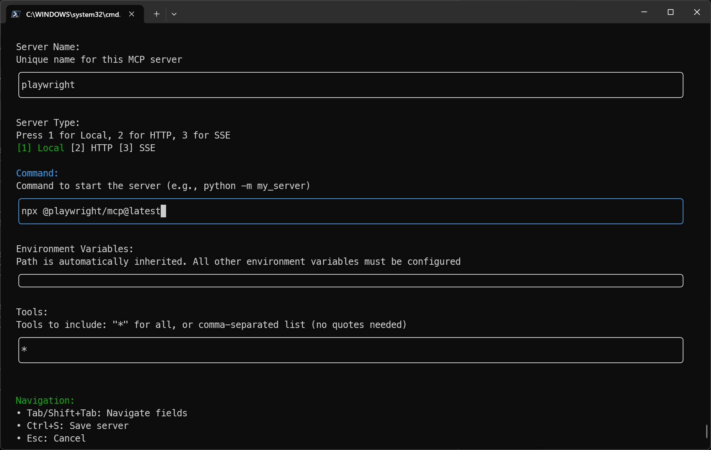
Task: Select the C:\WINDOWS\system32\cmd tab title
Action: [73, 14]
